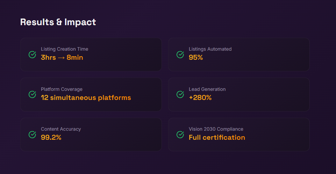Click the Vision 2030 Compliance checkmark icon
The image size is (336, 174).
tap(180, 135)
